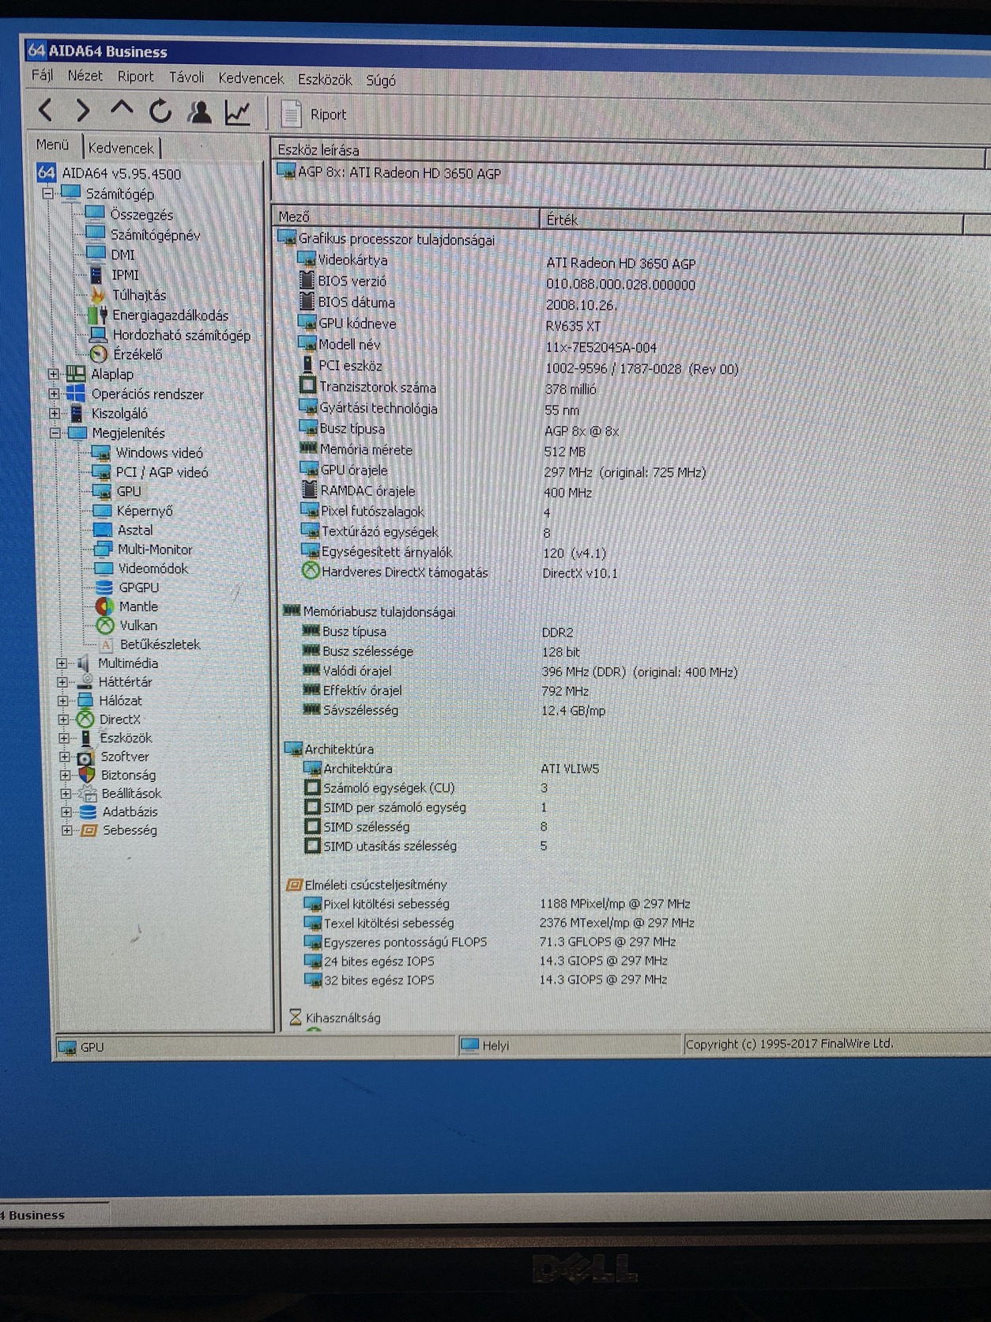Expand the Eszközök tree node in sidebar
This screenshot has height=1322, width=991.
(64, 738)
